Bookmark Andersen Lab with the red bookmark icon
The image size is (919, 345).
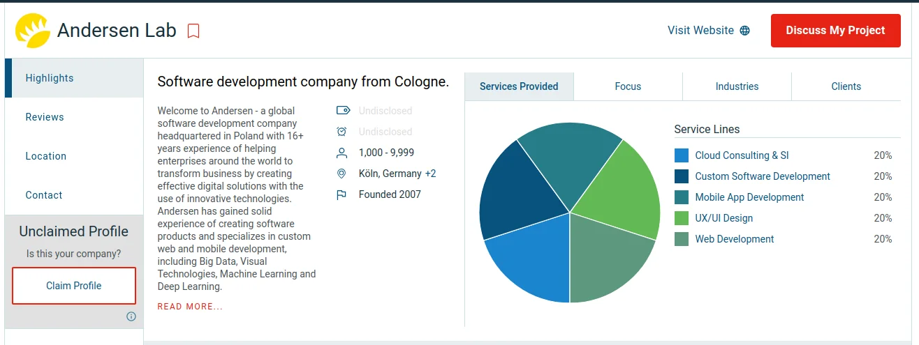tap(193, 31)
